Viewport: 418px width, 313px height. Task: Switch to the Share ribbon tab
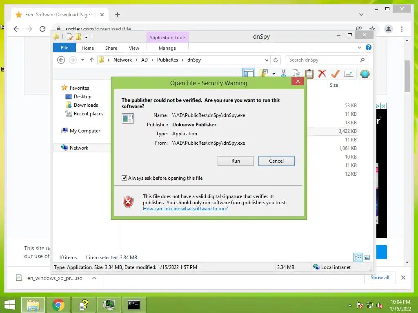[111, 48]
